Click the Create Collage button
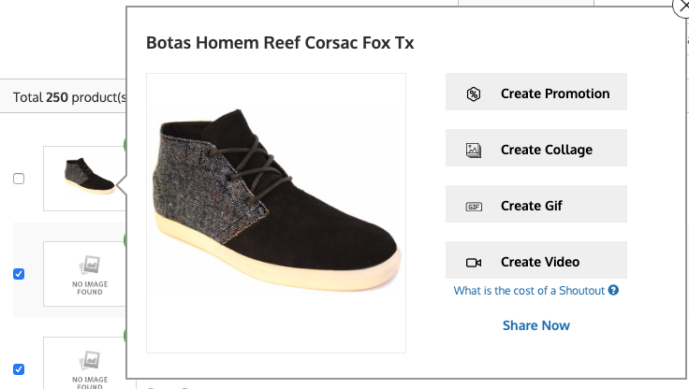689x389 pixels. pyautogui.click(x=536, y=148)
